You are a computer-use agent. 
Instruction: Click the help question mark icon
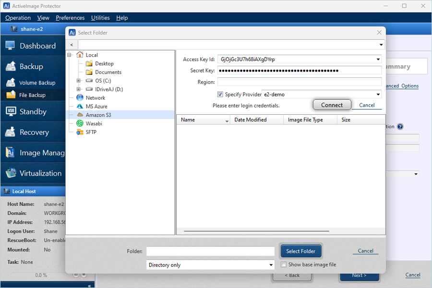(400, 127)
